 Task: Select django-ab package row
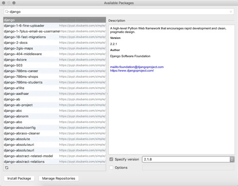55,99
